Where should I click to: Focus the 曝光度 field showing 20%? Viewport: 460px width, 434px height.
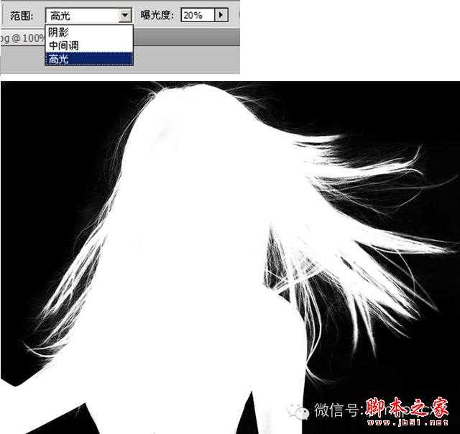click(198, 15)
